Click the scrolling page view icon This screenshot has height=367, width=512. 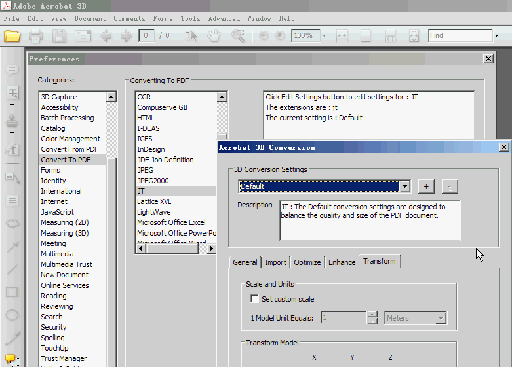pyautogui.click(x=390, y=35)
